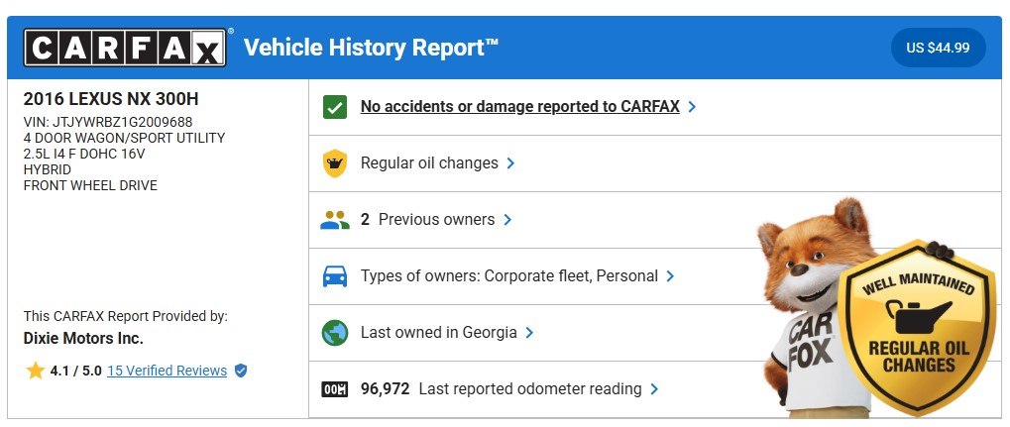The height and width of the screenshot is (427, 1010).
Task: Expand the Types of owners chevron
Action: tap(671, 276)
